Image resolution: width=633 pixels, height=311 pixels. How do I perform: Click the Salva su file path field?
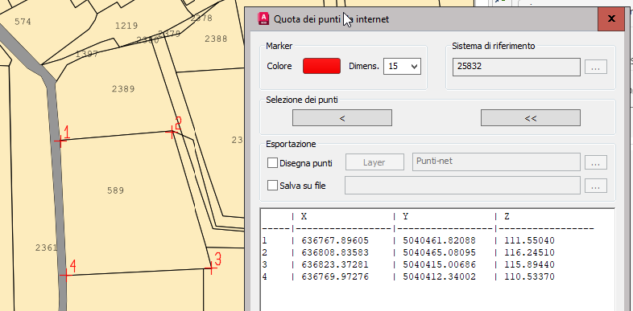(x=462, y=186)
